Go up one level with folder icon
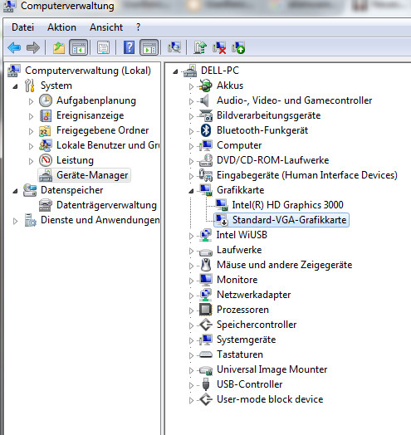 [59, 47]
